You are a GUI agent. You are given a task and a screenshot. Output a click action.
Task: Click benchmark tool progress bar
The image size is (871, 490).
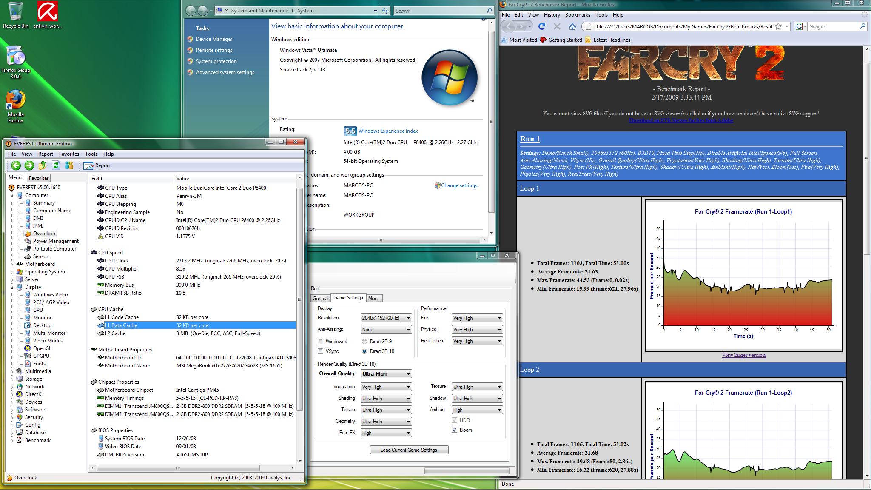pyautogui.click(x=467, y=471)
